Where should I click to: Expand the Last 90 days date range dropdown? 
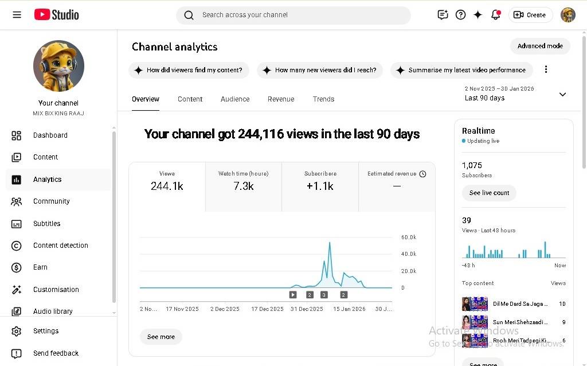click(x=562, y=94)
